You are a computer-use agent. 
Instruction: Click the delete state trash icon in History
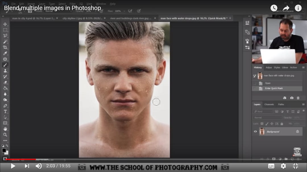(298, 98)
